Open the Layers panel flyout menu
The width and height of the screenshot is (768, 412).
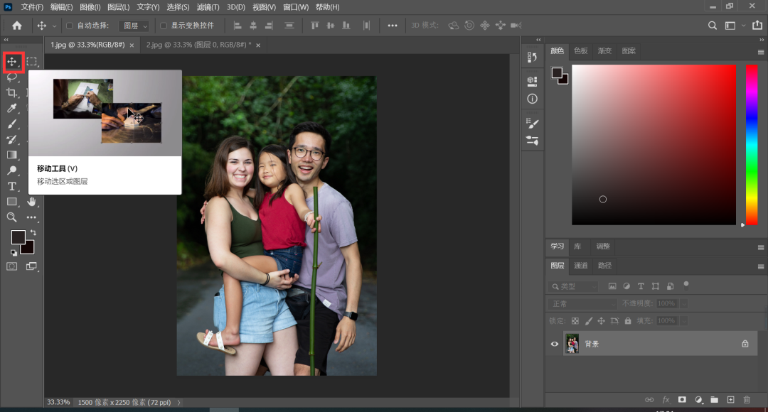(x=761, y=266)
